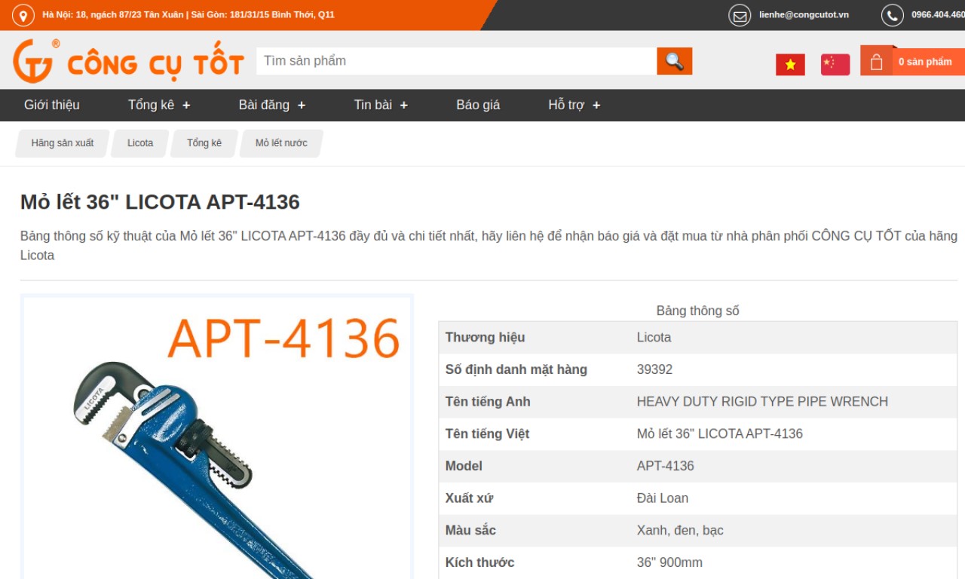Viewport: 965px width, 579px height.
Task: Select the Đài Loan origin value
Action: pyautogui.click(x=663, y=498)
